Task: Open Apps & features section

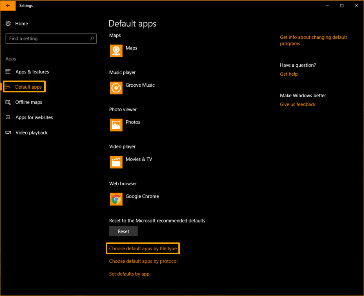Action: (x=32, y=72)
